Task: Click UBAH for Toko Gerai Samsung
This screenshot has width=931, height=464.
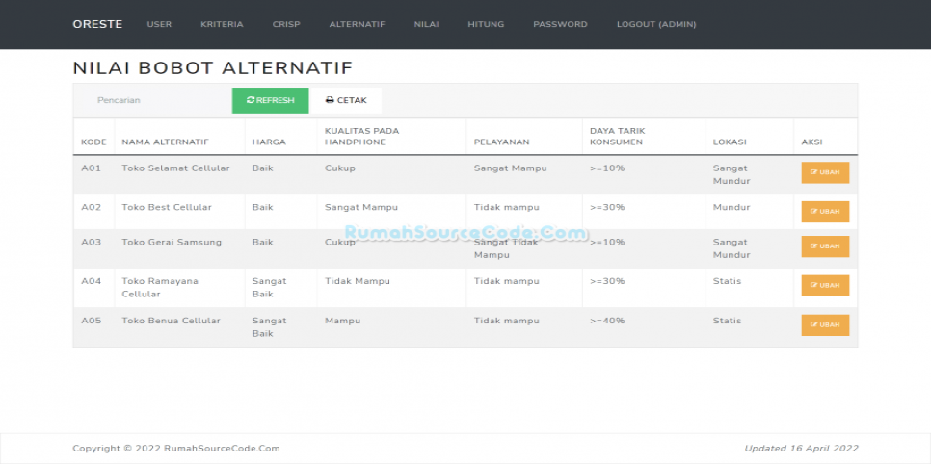Action: tap(825, 246)
